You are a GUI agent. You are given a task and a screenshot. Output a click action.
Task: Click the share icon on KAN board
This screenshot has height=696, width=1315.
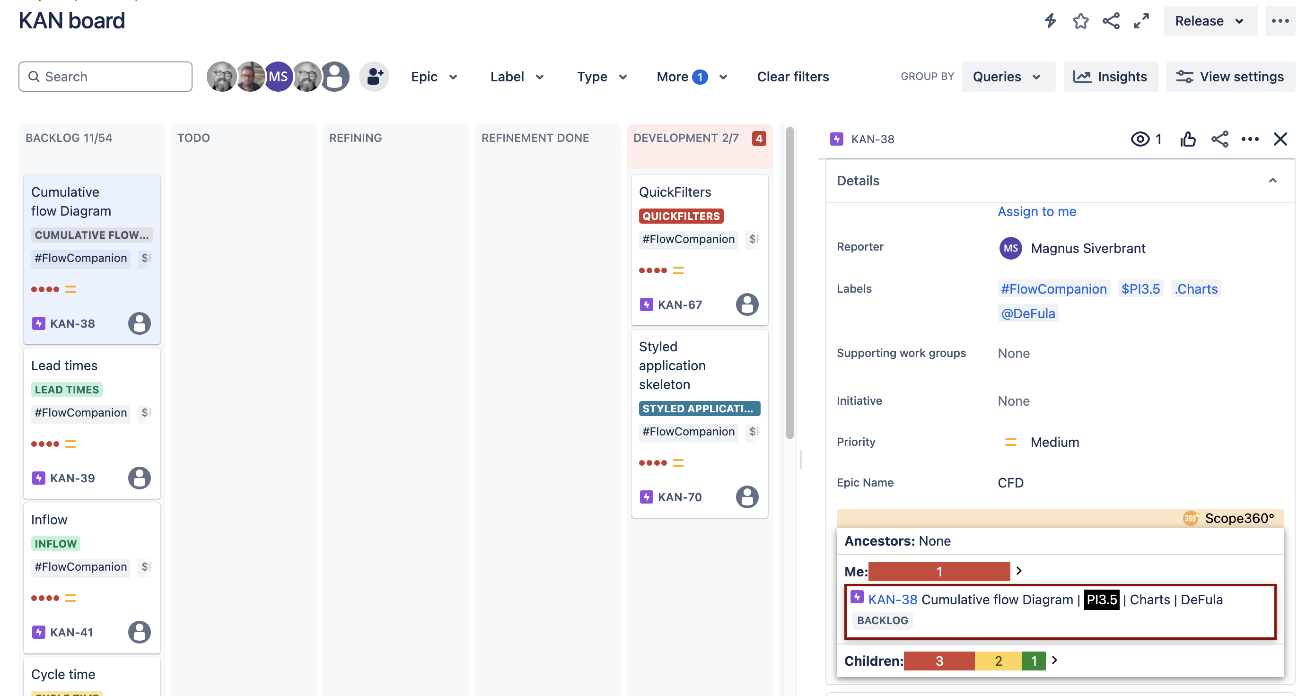pos(1112,20)
